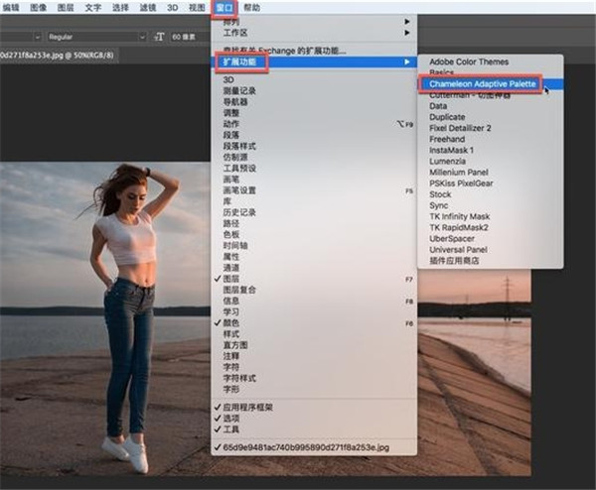Click the 窗口 menu in menu bar
596x490 pixels.
(224, 8)
